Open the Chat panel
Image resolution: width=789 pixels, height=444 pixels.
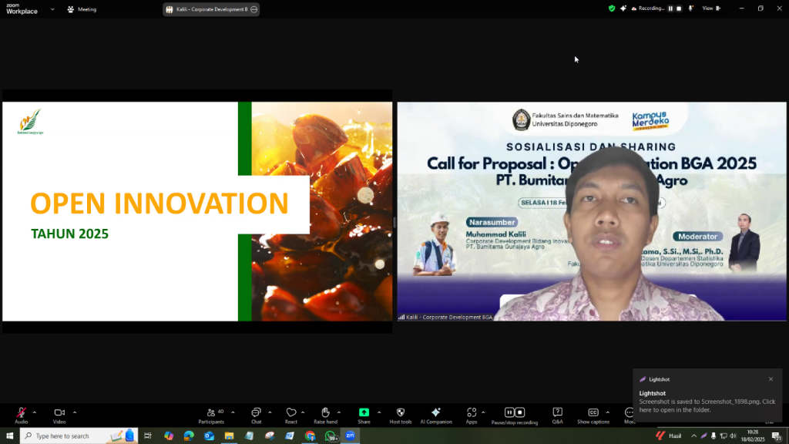click(256, 413)
